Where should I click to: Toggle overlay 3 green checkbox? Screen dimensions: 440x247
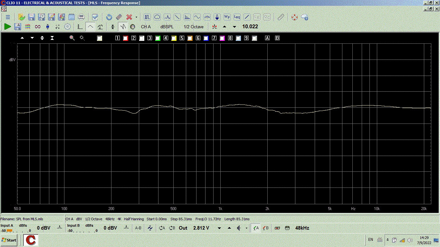tap(158, 38)
